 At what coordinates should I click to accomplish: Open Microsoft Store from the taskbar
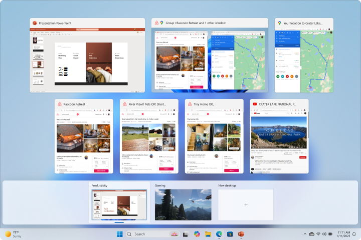coord(230,234)
